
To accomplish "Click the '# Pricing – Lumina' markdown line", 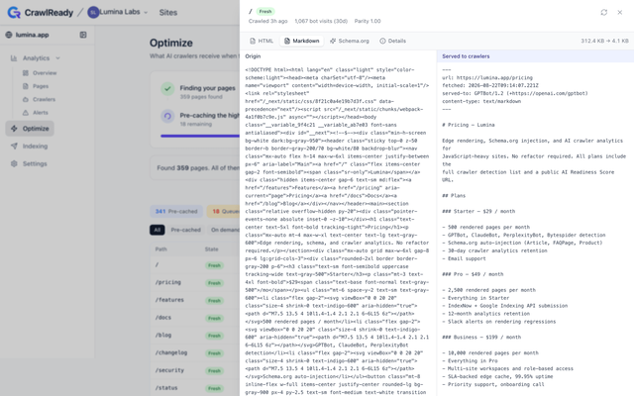I will [469, 125].
